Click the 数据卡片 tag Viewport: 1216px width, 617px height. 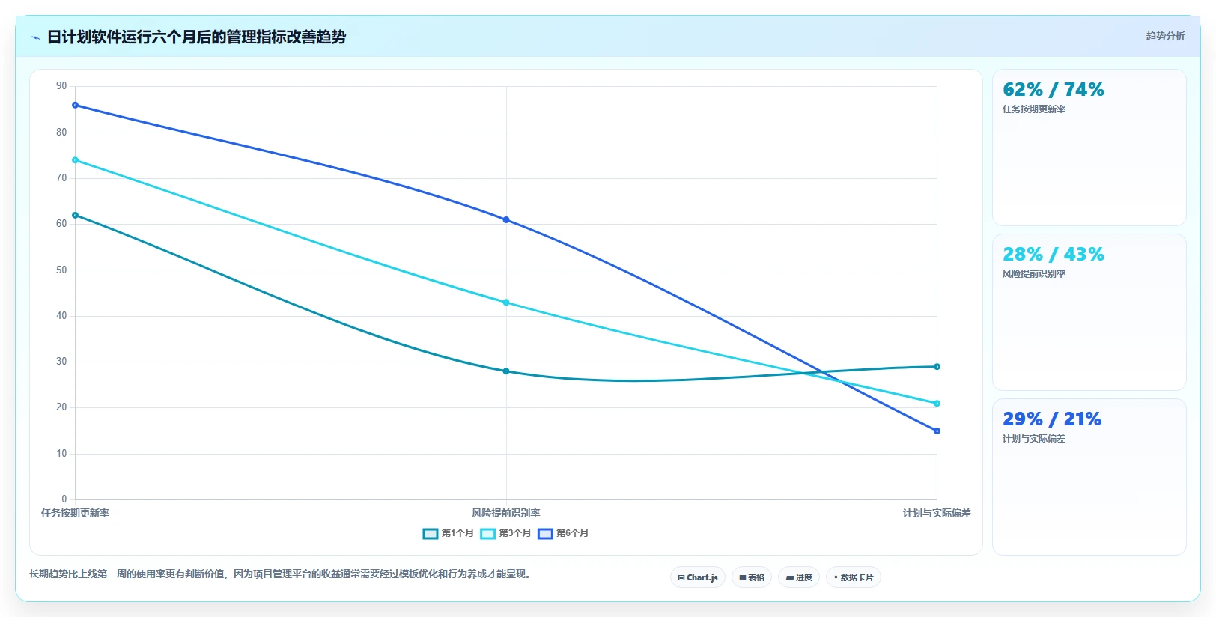coord(854,577)
